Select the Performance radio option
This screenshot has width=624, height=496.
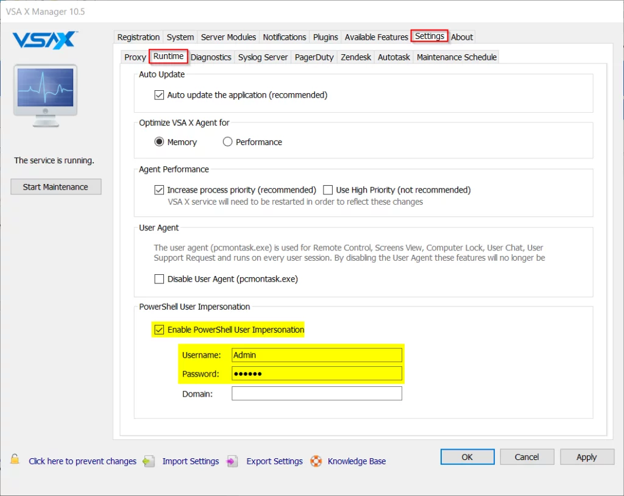[x=228, y=142]
